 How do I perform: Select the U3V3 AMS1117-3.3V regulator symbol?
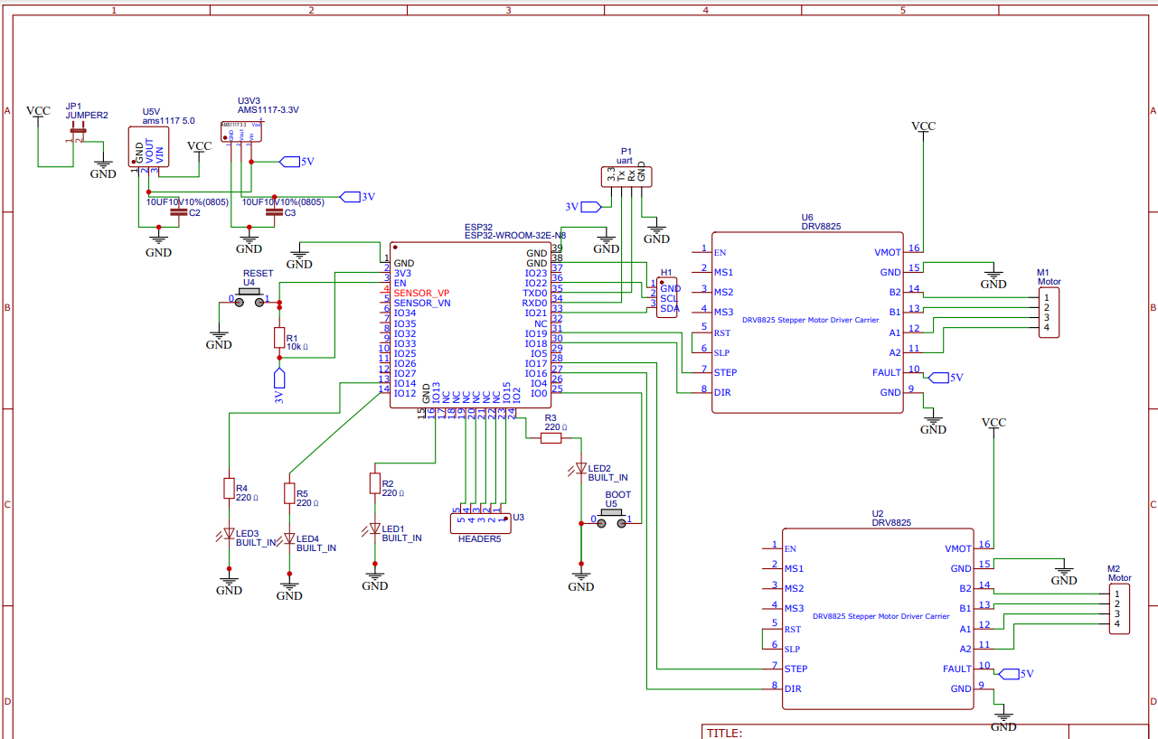pos(241,132)
